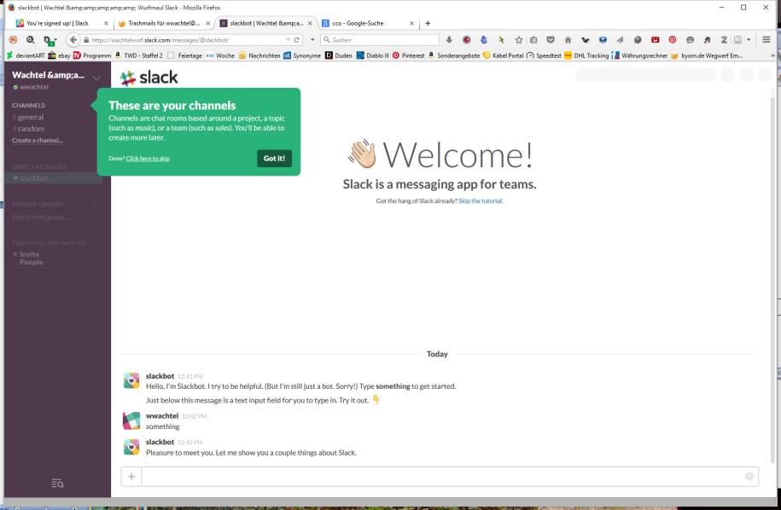
Task: Click the first slackbot avatar at 12:41 PM
Action: tap(131, 380)
